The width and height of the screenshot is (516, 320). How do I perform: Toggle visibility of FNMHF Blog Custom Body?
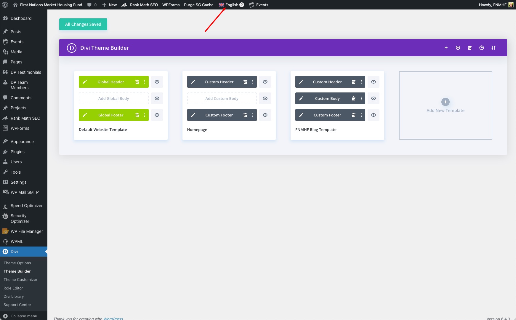(374, 98)
